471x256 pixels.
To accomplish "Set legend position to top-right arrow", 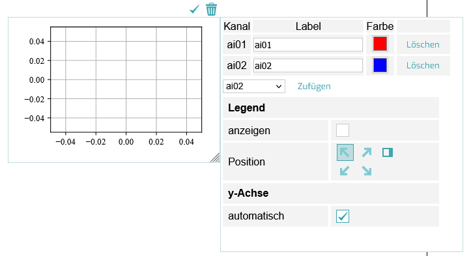I will pyautogui.click(x=367, y=152).
